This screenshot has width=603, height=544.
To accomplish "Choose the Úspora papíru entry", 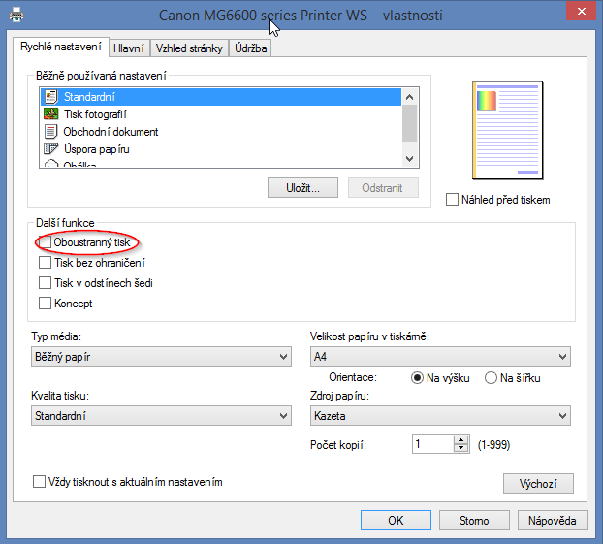I will [221, 149].
